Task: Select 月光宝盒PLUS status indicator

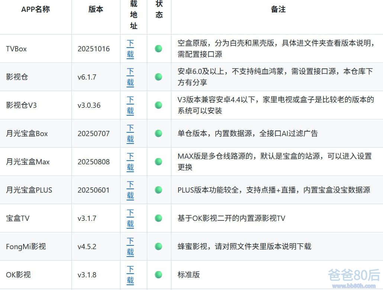Action: (x=158, y=190)
